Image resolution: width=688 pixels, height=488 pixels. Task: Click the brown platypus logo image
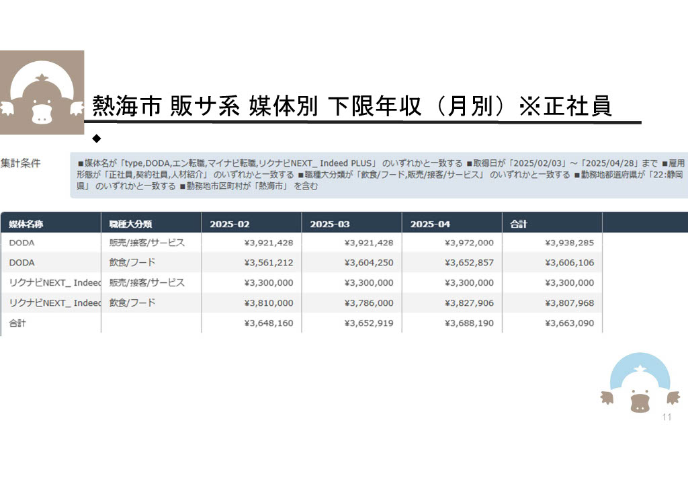(42, 92)
